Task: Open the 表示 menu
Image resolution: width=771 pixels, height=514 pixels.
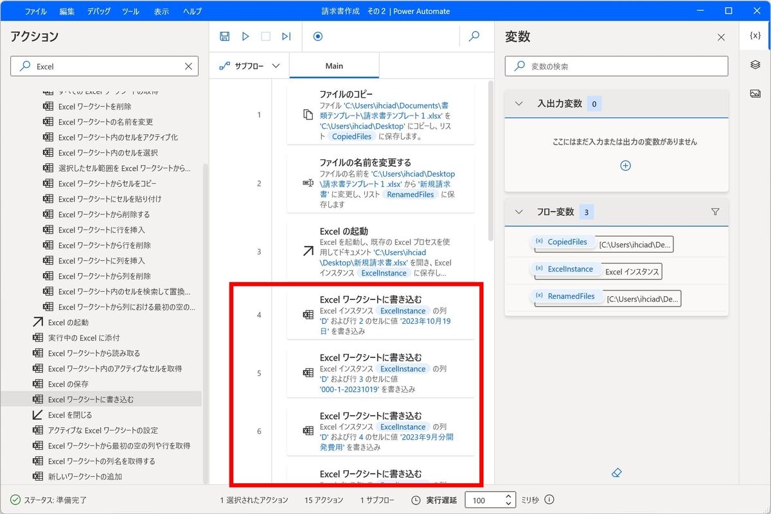Action: (x=161, y=11)
